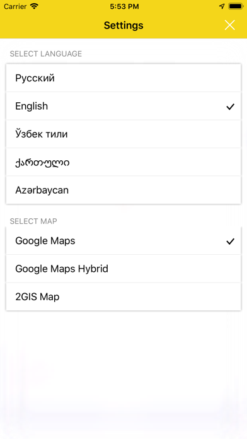Tap the location arrow status icon
247x439 pixels.
pos(222,6)
